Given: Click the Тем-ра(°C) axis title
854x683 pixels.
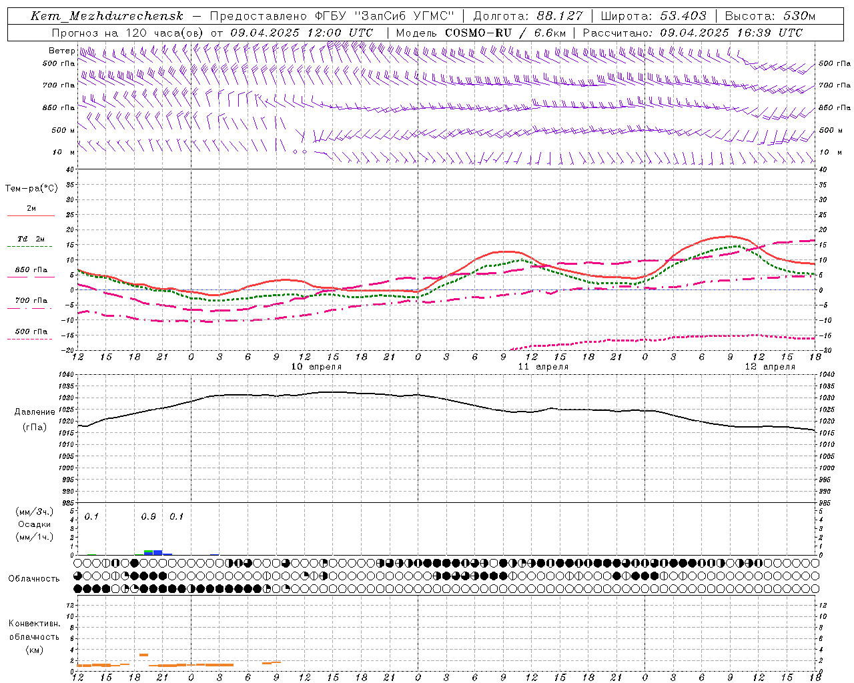Looking at the screenshot, I should 31,189.
